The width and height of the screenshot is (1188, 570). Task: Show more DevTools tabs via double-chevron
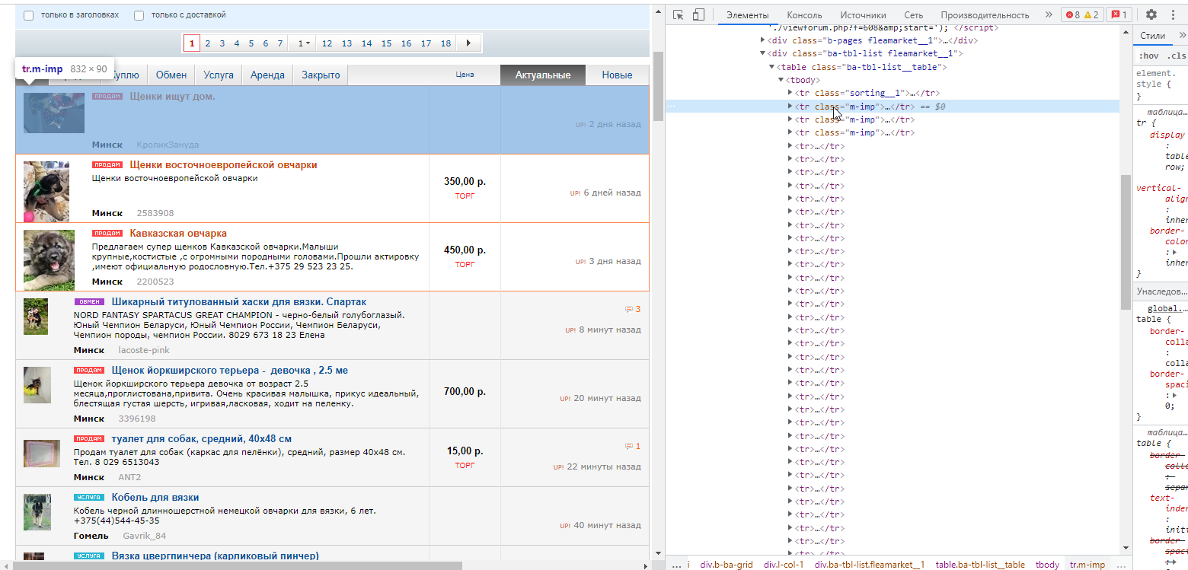[1049, 14]
